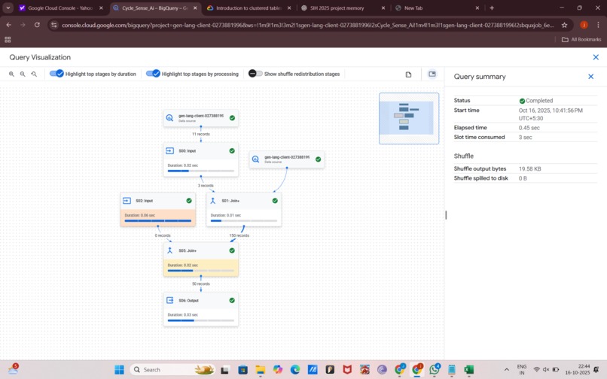Click the S06 Output stage icon
The height and width of the screenshot is (379, 607).
[169, 301]
